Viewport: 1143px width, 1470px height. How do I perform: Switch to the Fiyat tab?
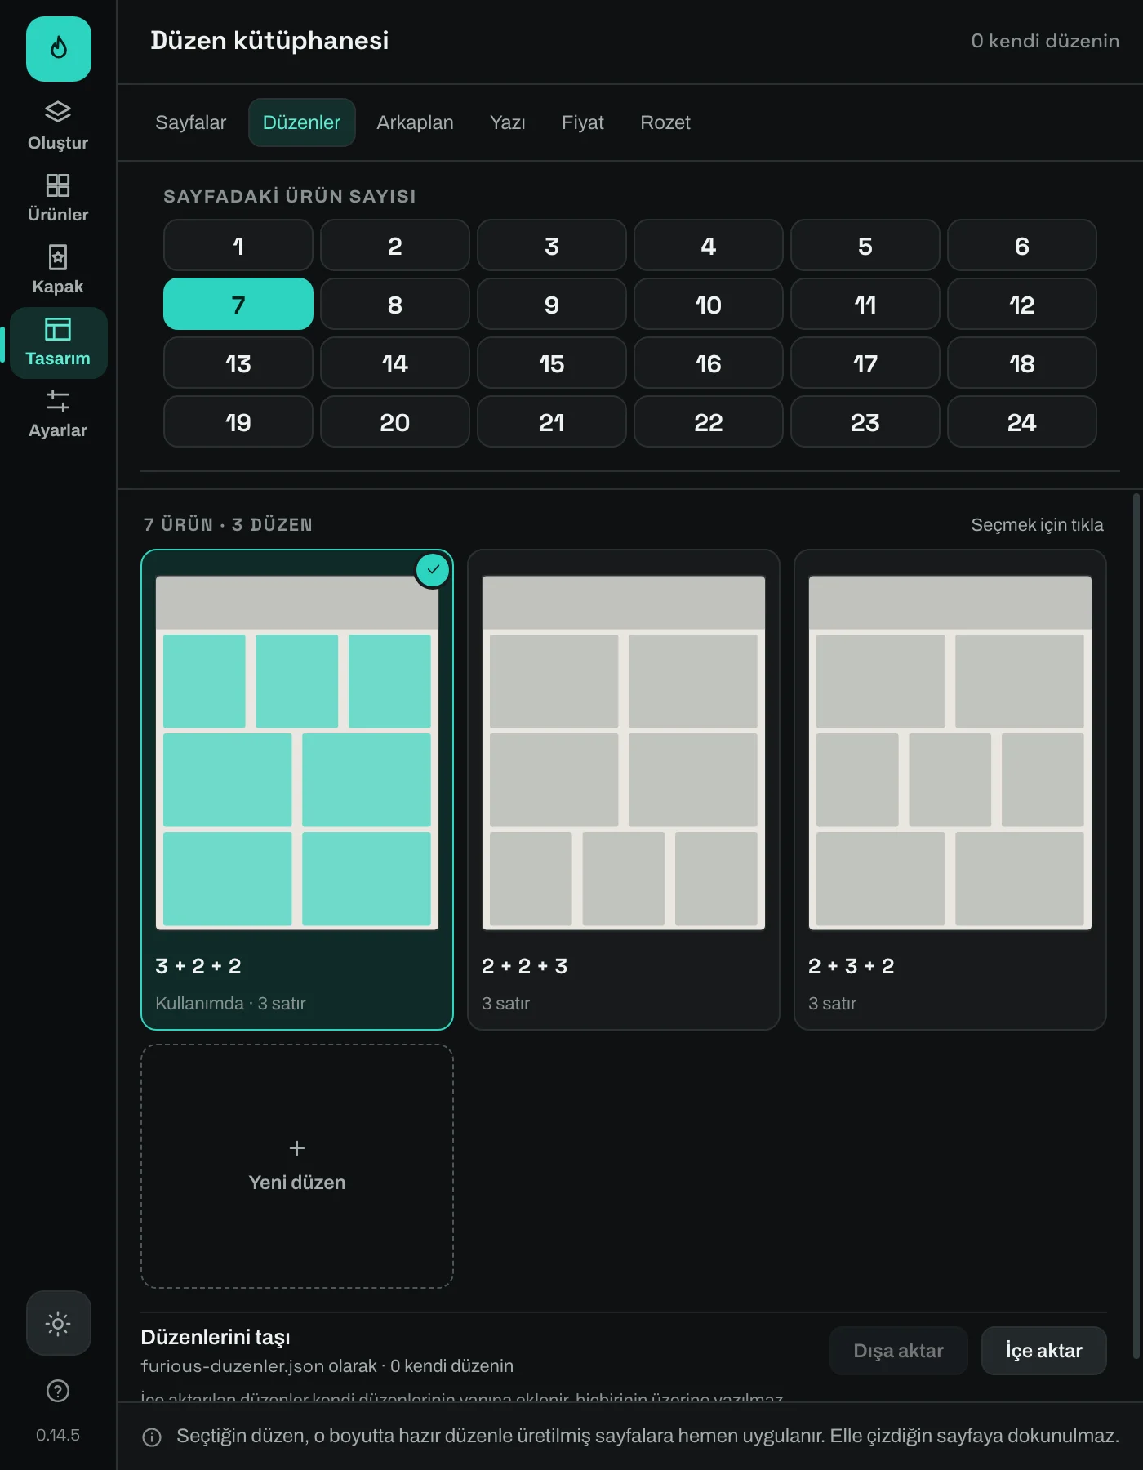(x=583, y=122)
